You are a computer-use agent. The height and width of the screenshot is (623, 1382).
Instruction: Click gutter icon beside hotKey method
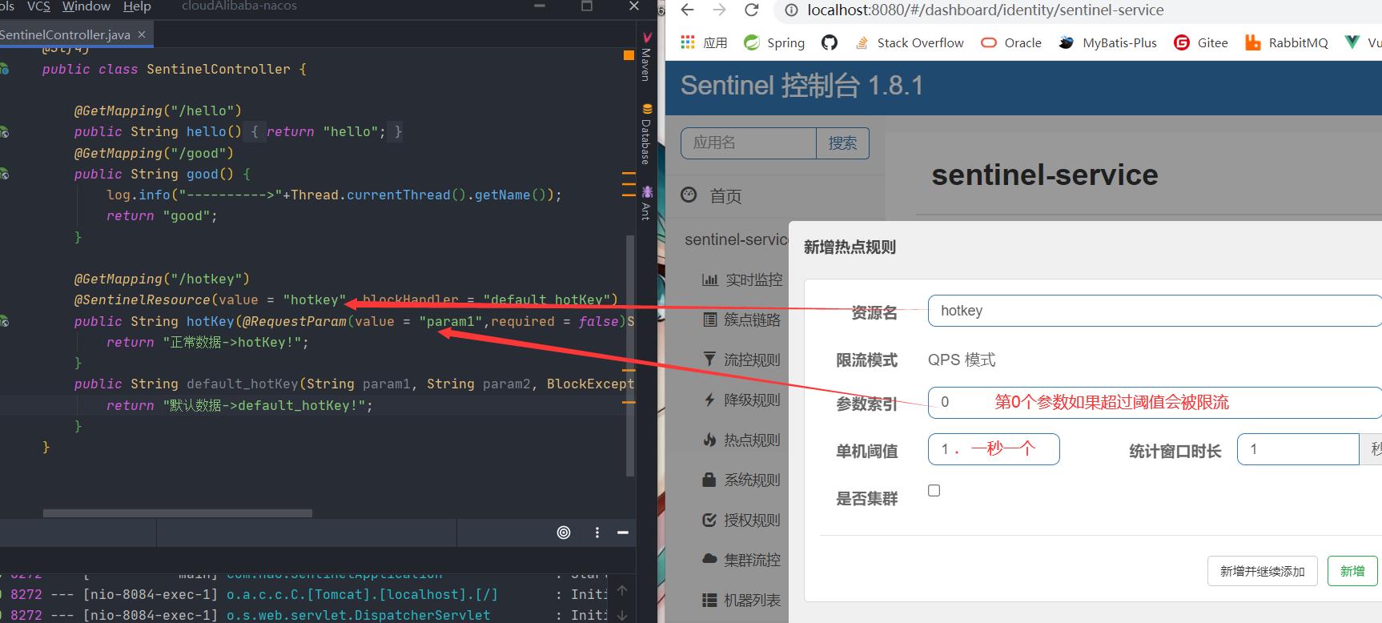(4, 321)
